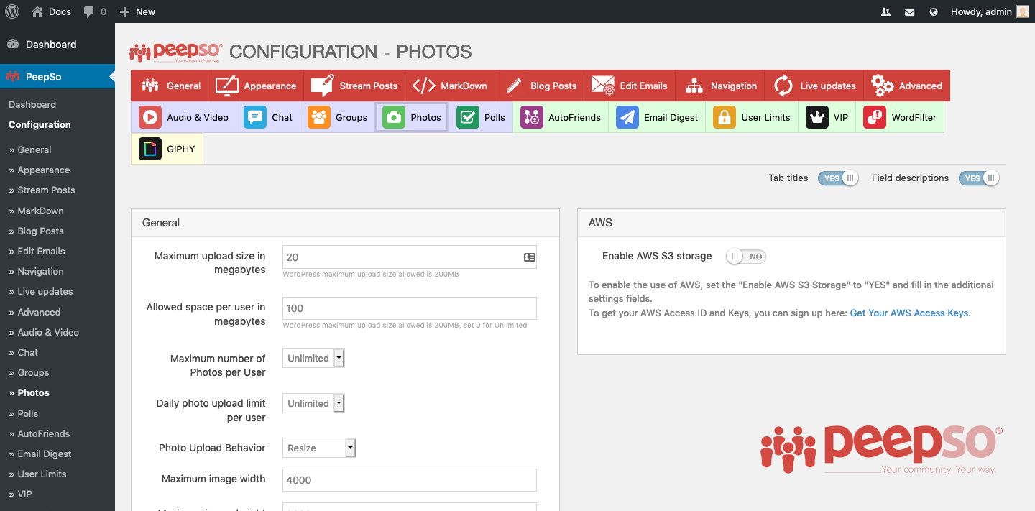
Task: Select the Groups people icon
Action: click(319, 117)
